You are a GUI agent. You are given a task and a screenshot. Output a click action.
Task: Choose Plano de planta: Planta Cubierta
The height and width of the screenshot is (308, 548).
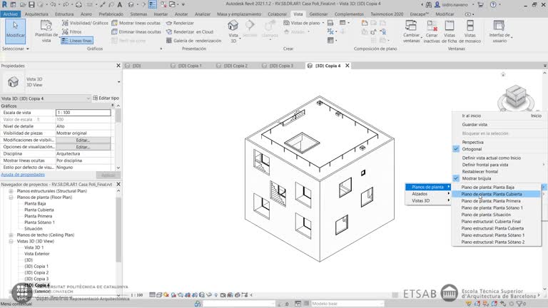tap(492, 194)
